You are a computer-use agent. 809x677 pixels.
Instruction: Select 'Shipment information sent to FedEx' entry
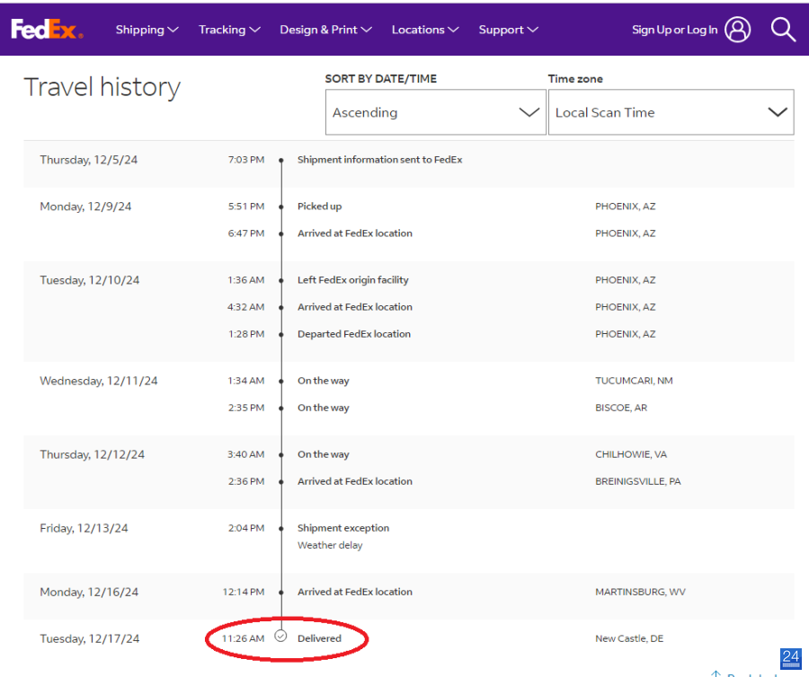[379, 160]
